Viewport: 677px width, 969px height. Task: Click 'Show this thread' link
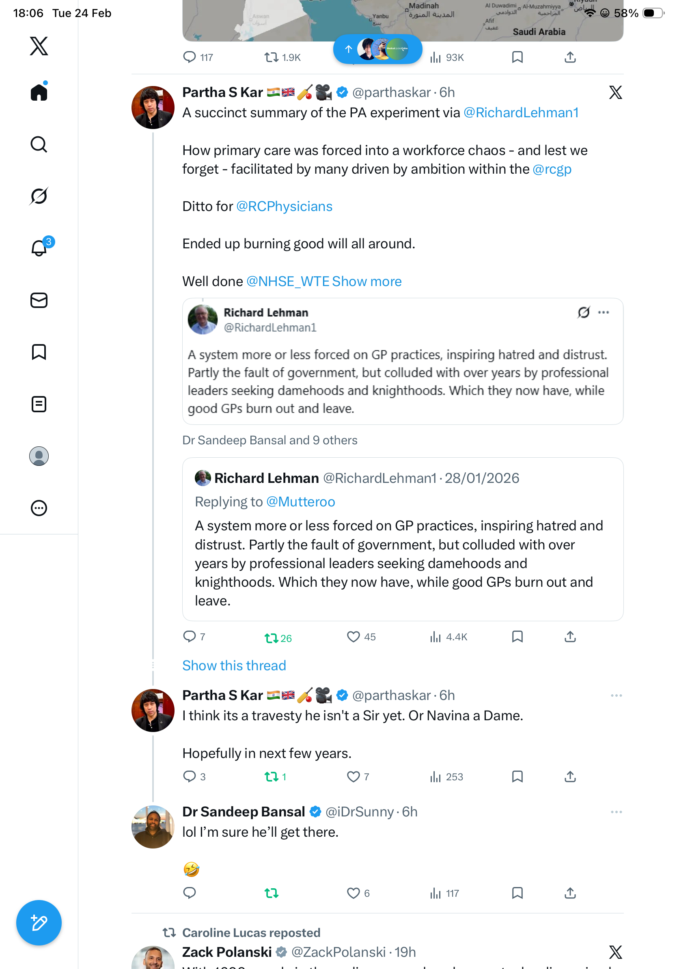pyautogui.click(x=234, y=665)
